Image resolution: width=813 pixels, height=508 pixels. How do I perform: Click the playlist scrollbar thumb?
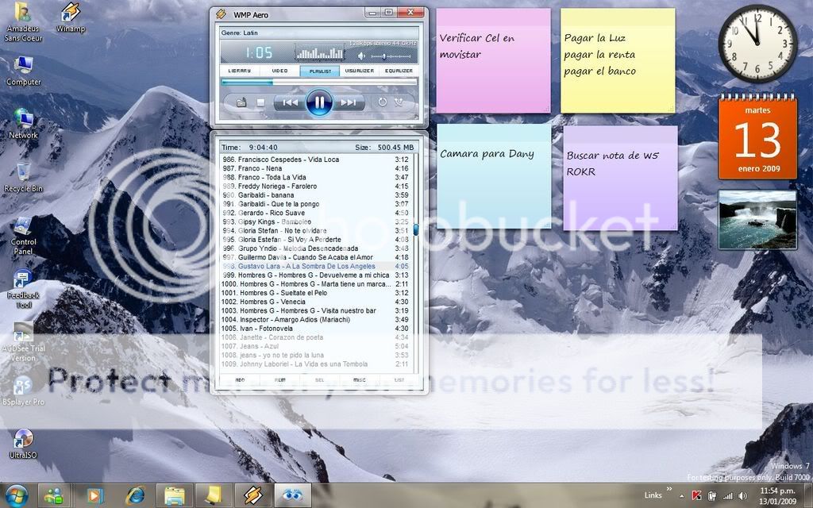tap(415, 229)
